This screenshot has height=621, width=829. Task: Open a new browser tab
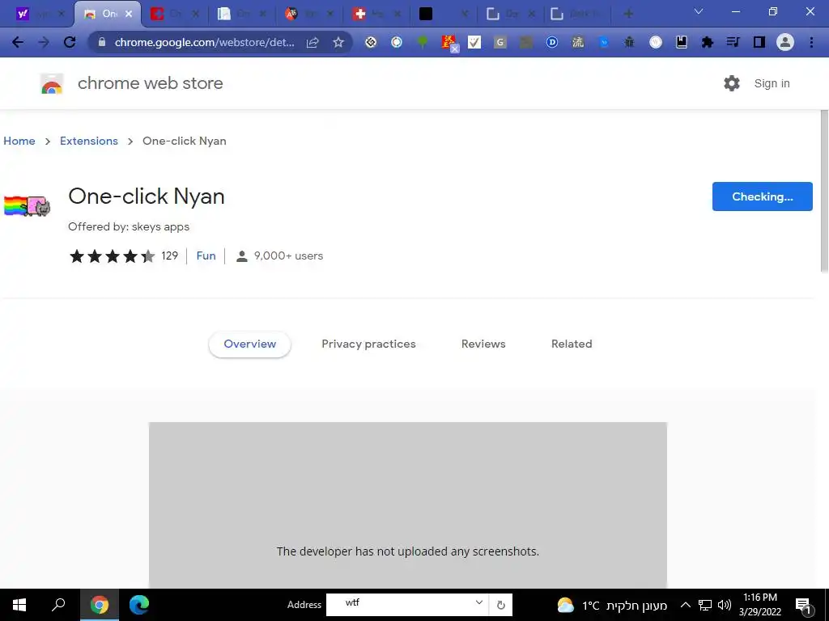point(628,14)
